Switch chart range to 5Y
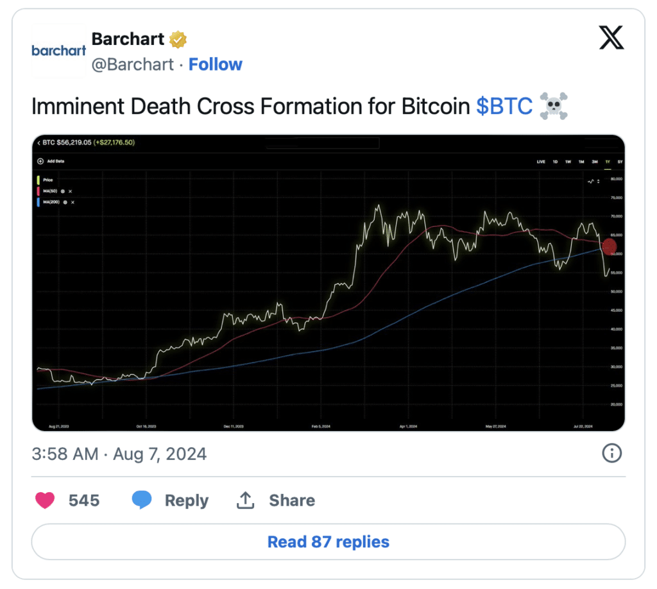The height and width of the screenshot is (589, 657). coord(620,162)
